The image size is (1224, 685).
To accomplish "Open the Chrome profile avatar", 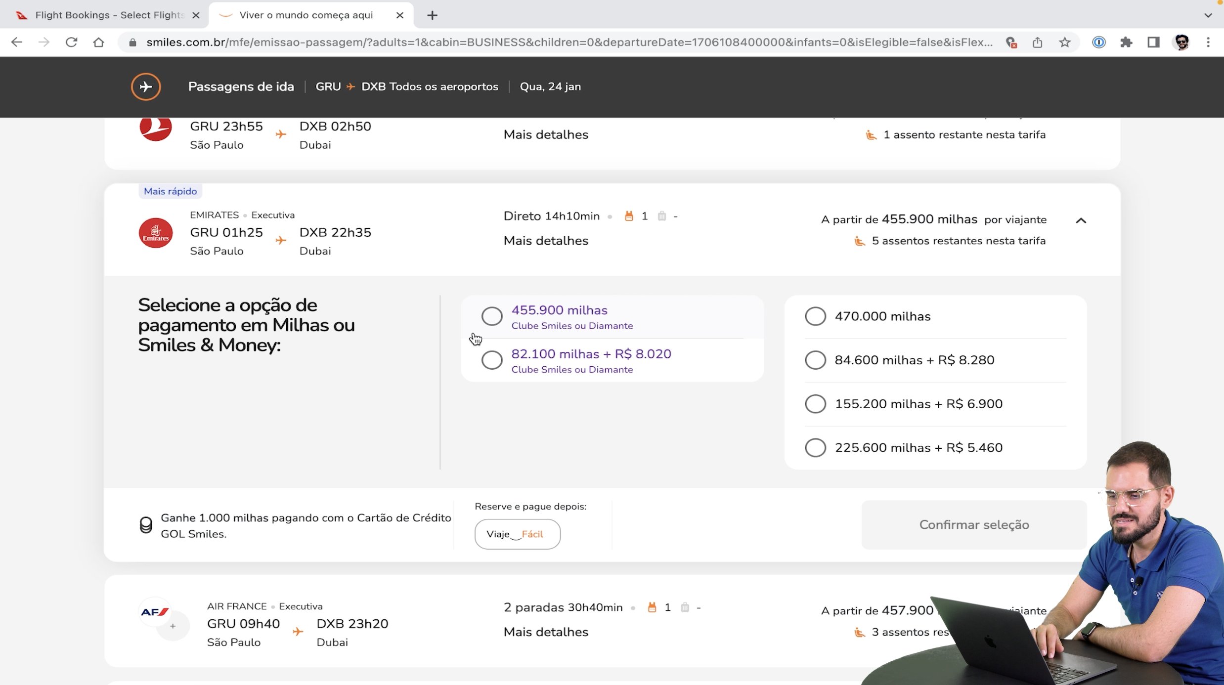I will 1181,43.
